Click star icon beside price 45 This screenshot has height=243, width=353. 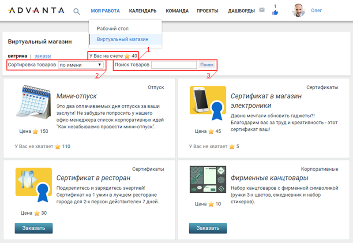click(x=211, y=131)
